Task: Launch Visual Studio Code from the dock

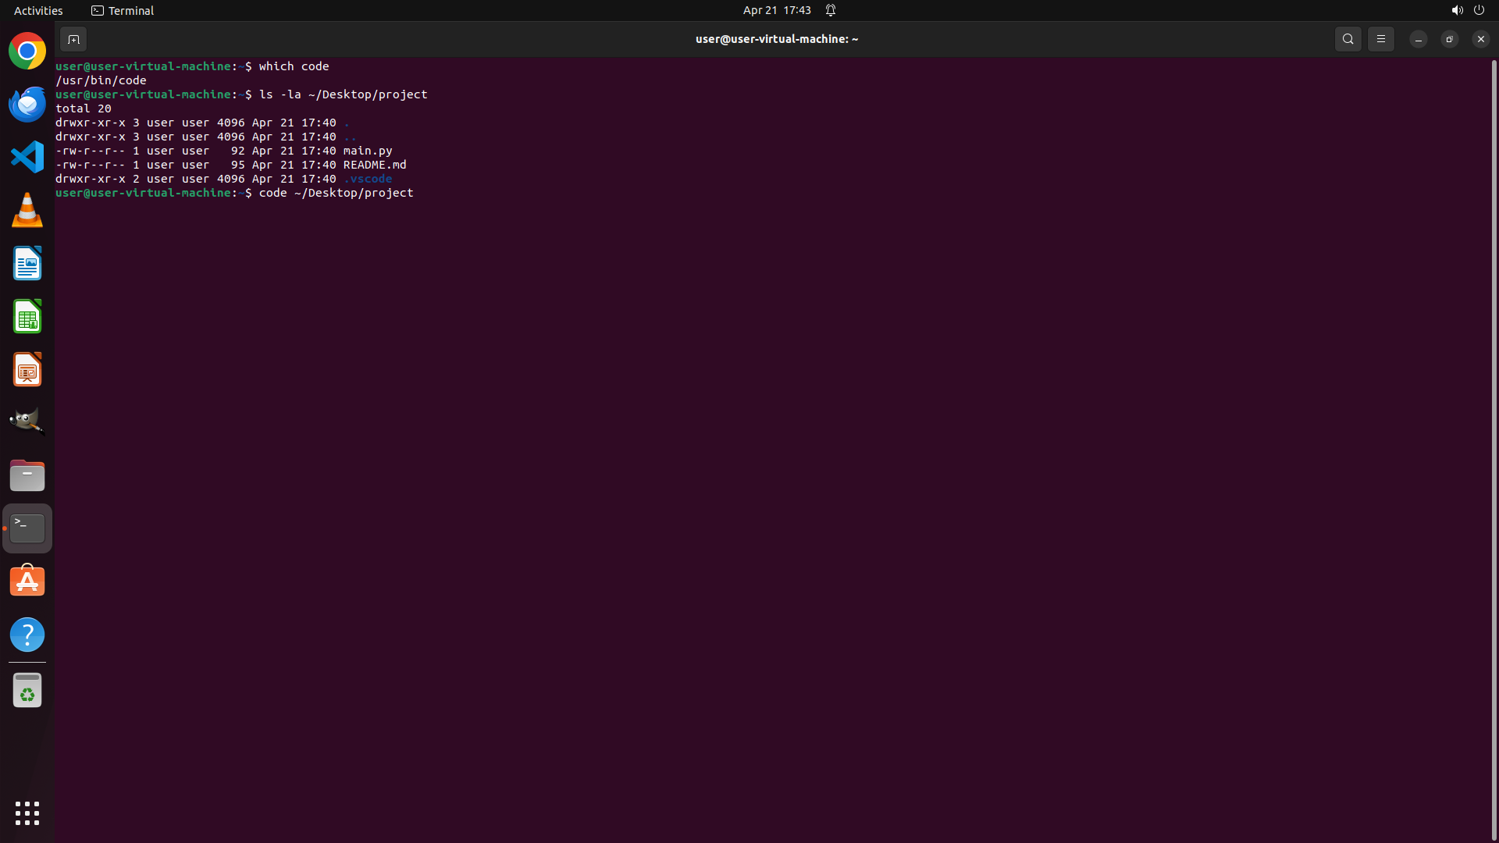Action: tap(27, 158)
